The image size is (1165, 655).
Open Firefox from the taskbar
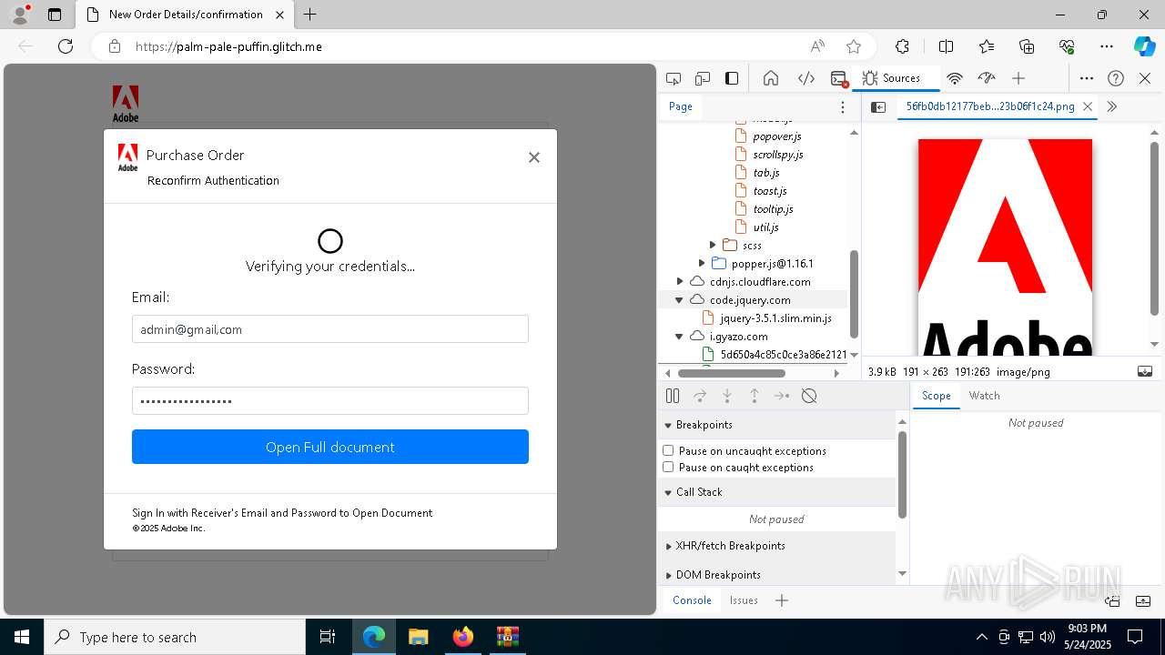pyautogui.click(x=463, y=637)
